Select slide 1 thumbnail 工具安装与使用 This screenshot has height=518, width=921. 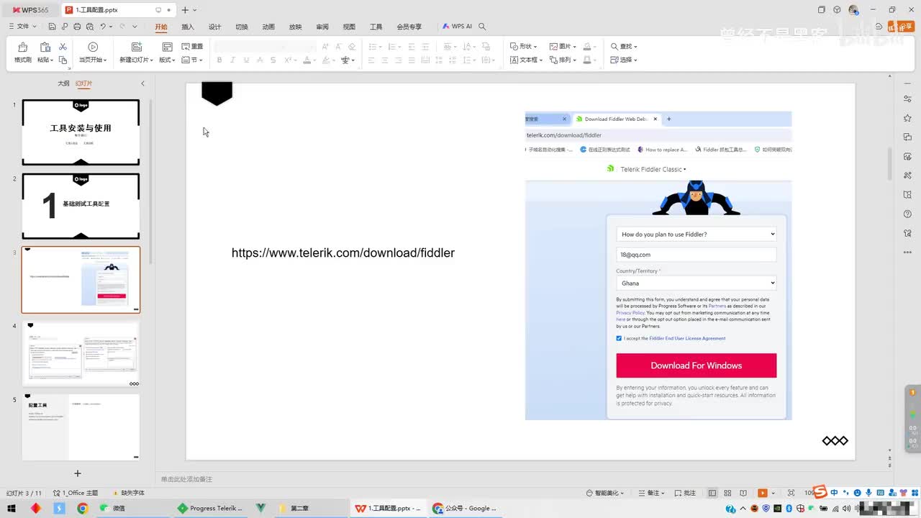(81, 132)
